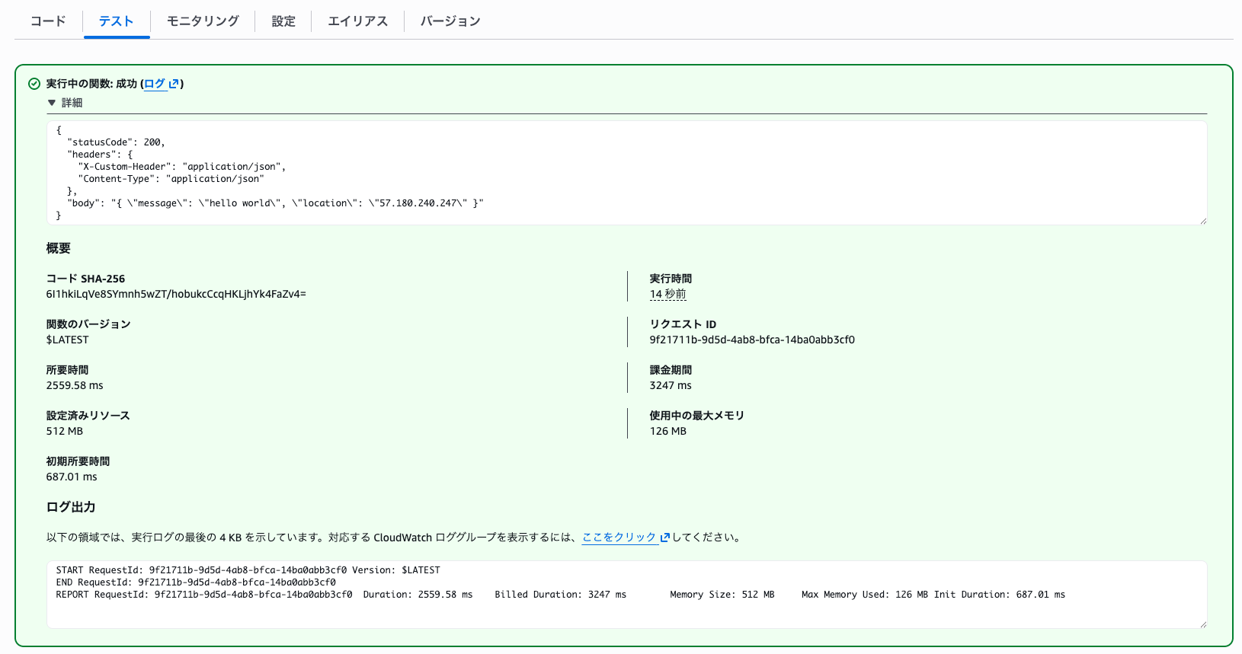Image resolution: width=1242 pixels, height=654 pixels.
Task: Click the 概要 section heading
Action: tap(59, 248)
